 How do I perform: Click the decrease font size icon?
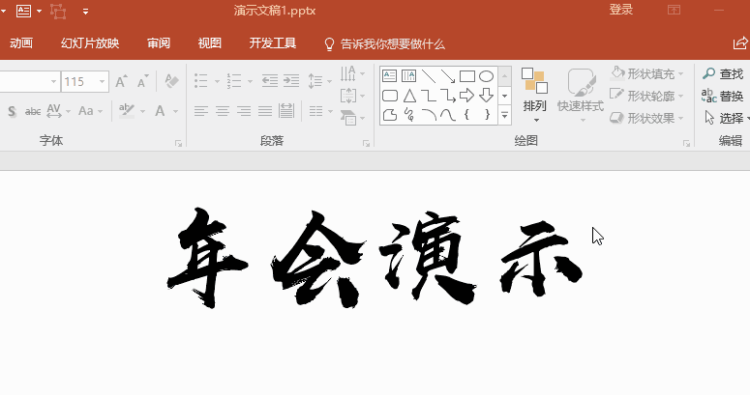tap(142, 81)
